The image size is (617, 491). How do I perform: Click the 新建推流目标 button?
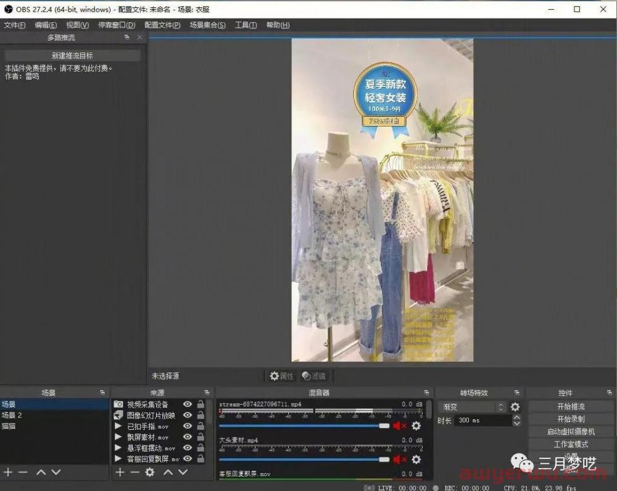point(73,56)
